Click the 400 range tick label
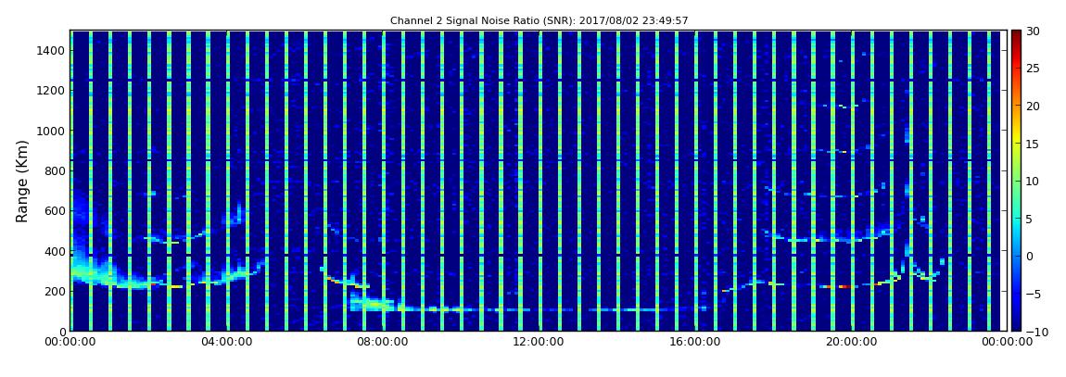This screenshot has height=377, width=1066. tap(55, 251)
